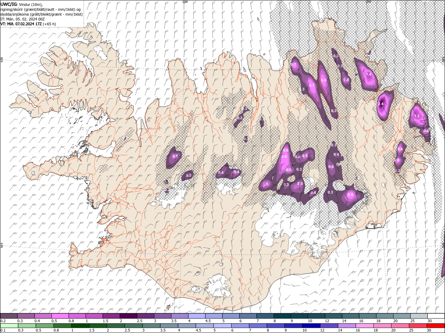Select the '0.1' label under the rain scale
Screen dimensions: 445x333
tap(3, 330)
